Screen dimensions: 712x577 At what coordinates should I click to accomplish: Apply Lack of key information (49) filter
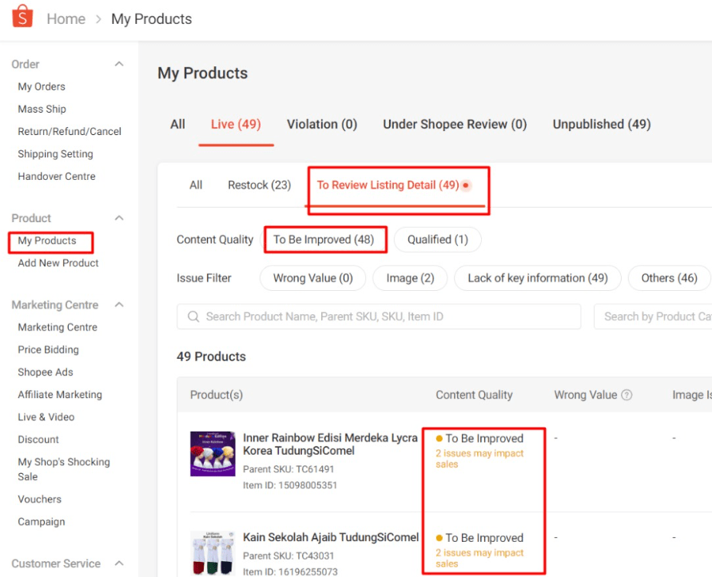538,278
